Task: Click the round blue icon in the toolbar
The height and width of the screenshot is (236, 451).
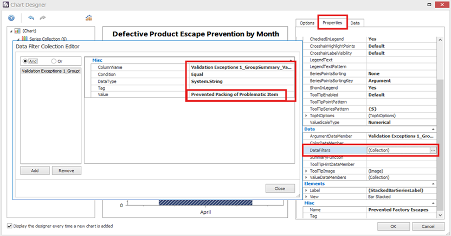Action: 11,18
